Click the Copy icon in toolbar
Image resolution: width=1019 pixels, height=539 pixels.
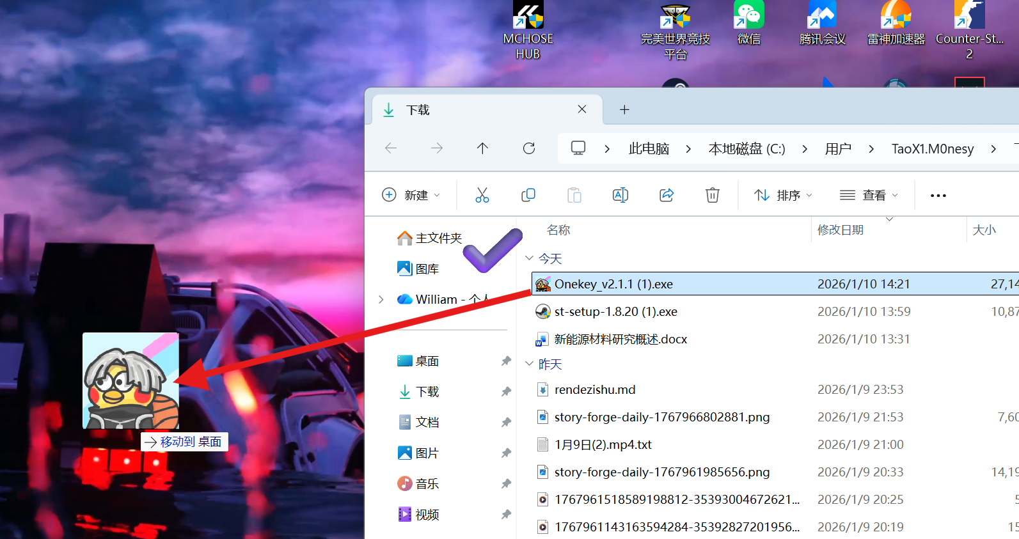(x=528, y=195)
